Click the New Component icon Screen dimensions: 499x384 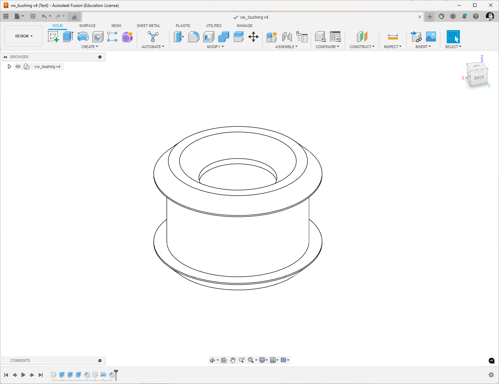coord(272,37)
